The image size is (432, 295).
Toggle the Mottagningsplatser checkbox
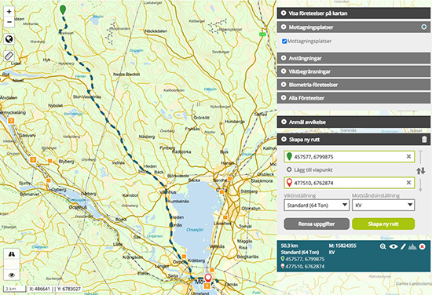click(284, 42)
